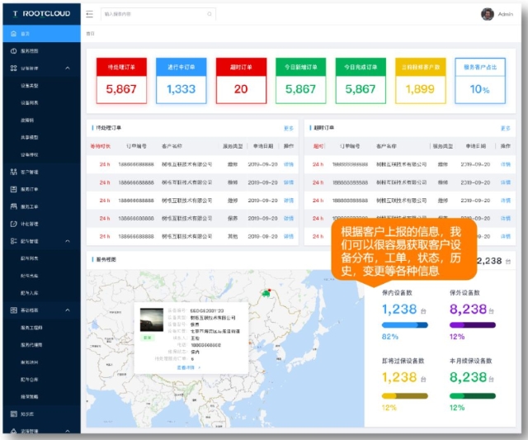The width and height of the screenshot is (528, 440).
Task: Collapse the 基础档案 menu chevron
Action: (x=67, y=310)
